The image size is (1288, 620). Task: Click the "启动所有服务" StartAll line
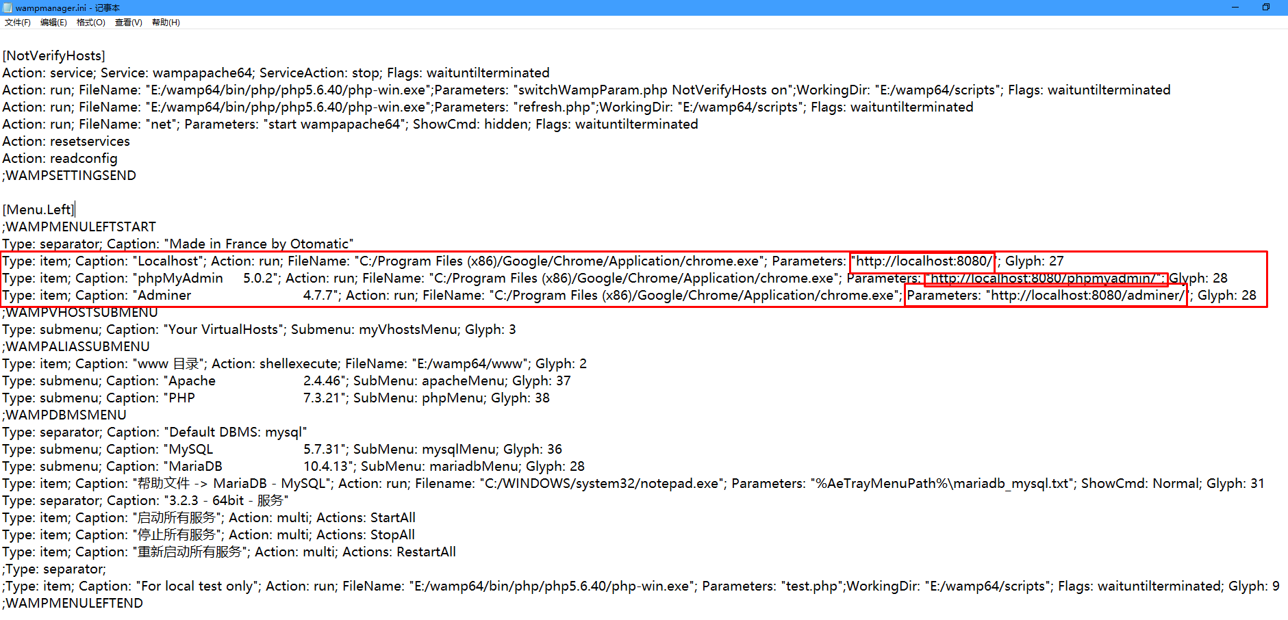tap(209, 518)
